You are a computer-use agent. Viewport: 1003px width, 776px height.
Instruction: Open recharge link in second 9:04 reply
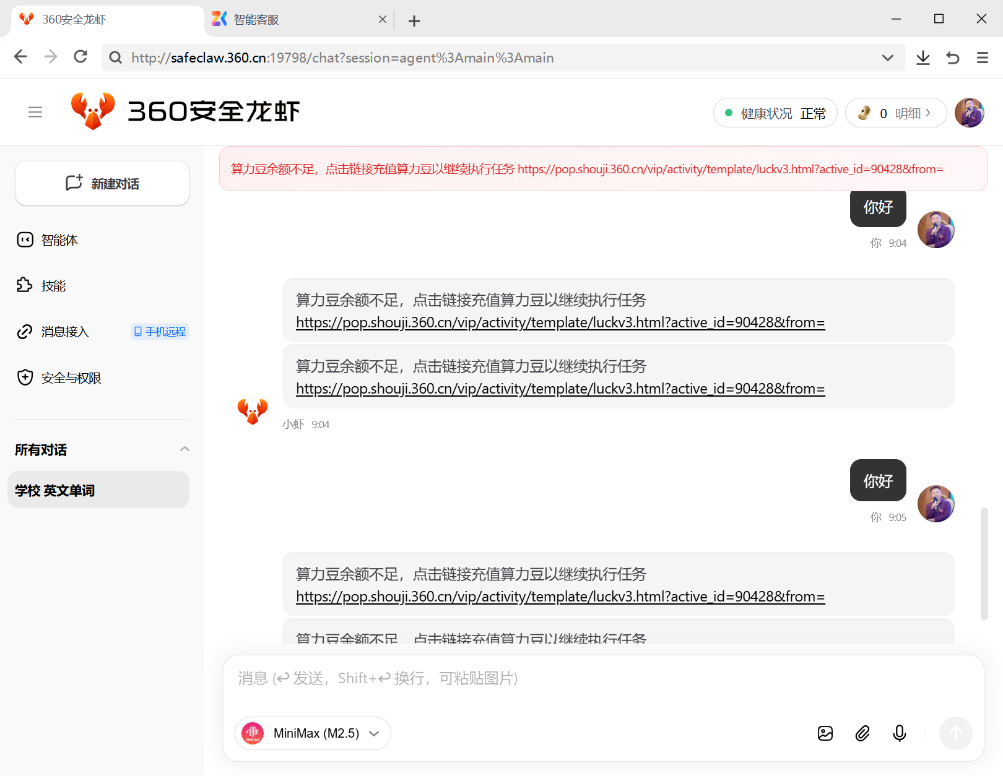click(x=560, y=389)
